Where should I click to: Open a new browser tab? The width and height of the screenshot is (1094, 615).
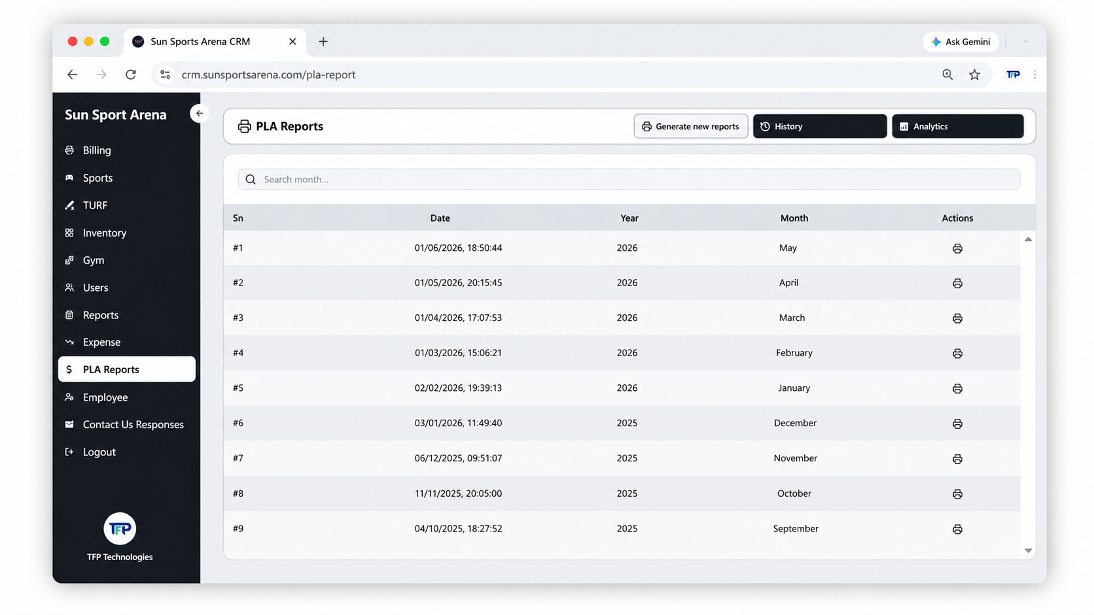323,41
